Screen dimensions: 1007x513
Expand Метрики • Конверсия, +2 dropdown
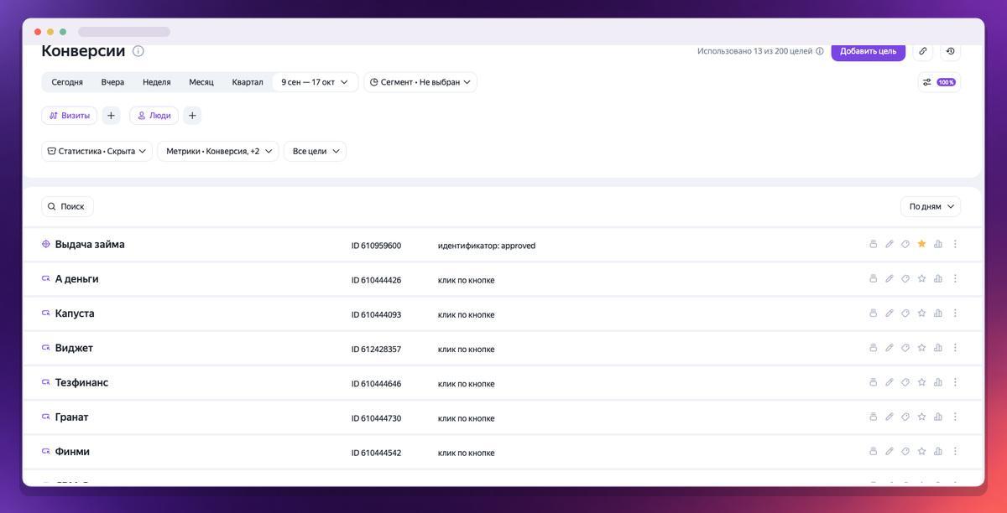pyautogui.click(x=218, y=151)
